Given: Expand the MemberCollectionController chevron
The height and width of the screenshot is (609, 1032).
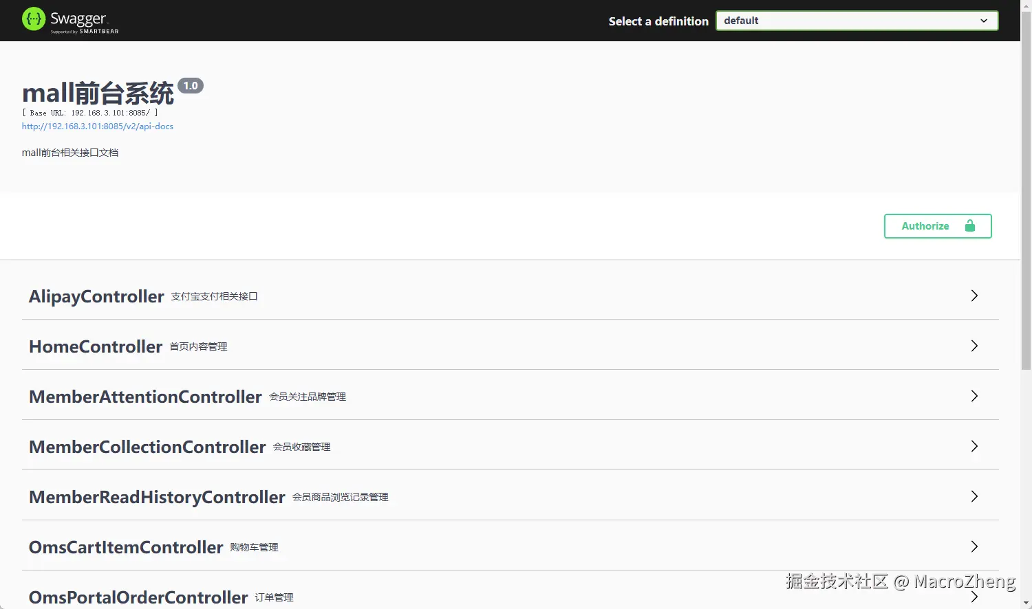Looking at the screenshot, I should point(974,446).
